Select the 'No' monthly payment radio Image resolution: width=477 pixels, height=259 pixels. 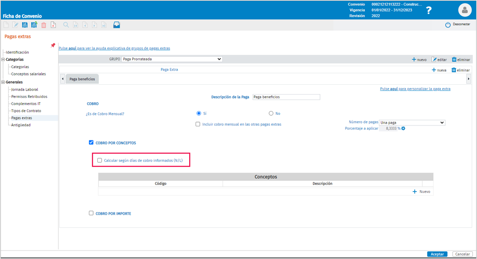[271, 113]
